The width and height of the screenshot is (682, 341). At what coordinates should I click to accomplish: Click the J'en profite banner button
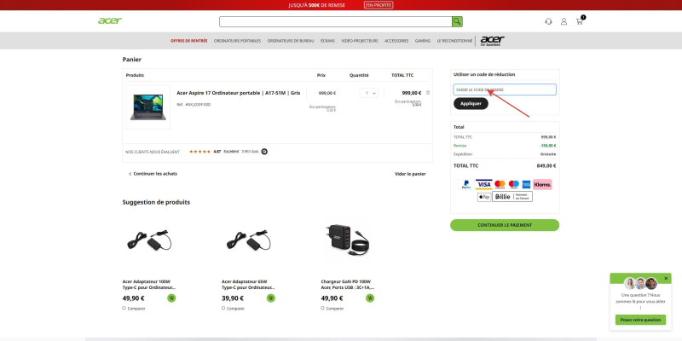point(379,5)
